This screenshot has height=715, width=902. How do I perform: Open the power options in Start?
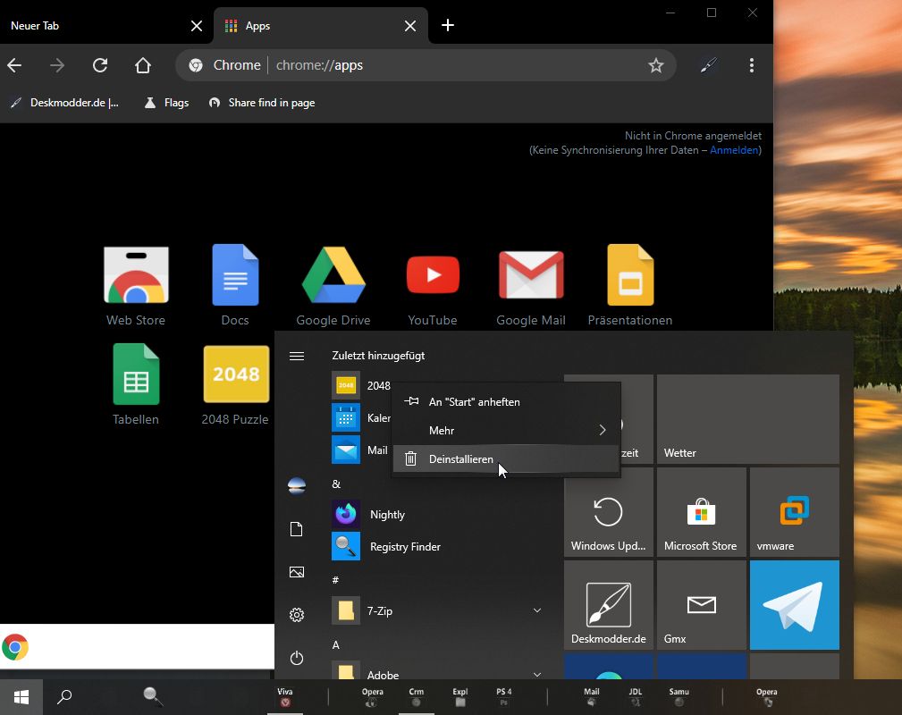297,658
